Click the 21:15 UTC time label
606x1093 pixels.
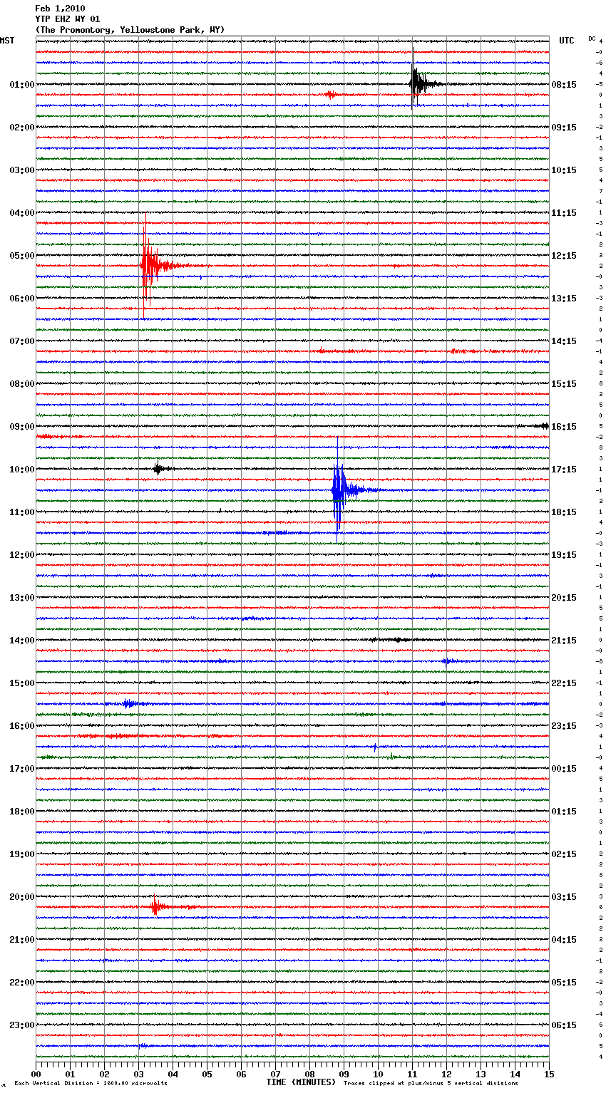click(564, 641)
